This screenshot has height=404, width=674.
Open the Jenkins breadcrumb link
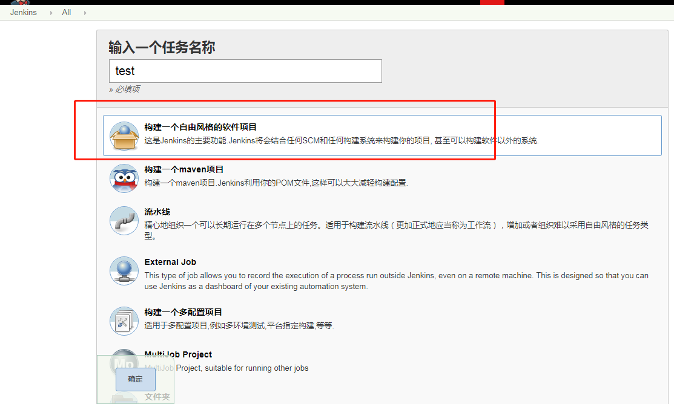coord(24,13)
